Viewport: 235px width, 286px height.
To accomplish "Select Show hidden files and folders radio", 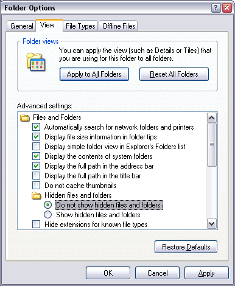I will click(48, 215).
